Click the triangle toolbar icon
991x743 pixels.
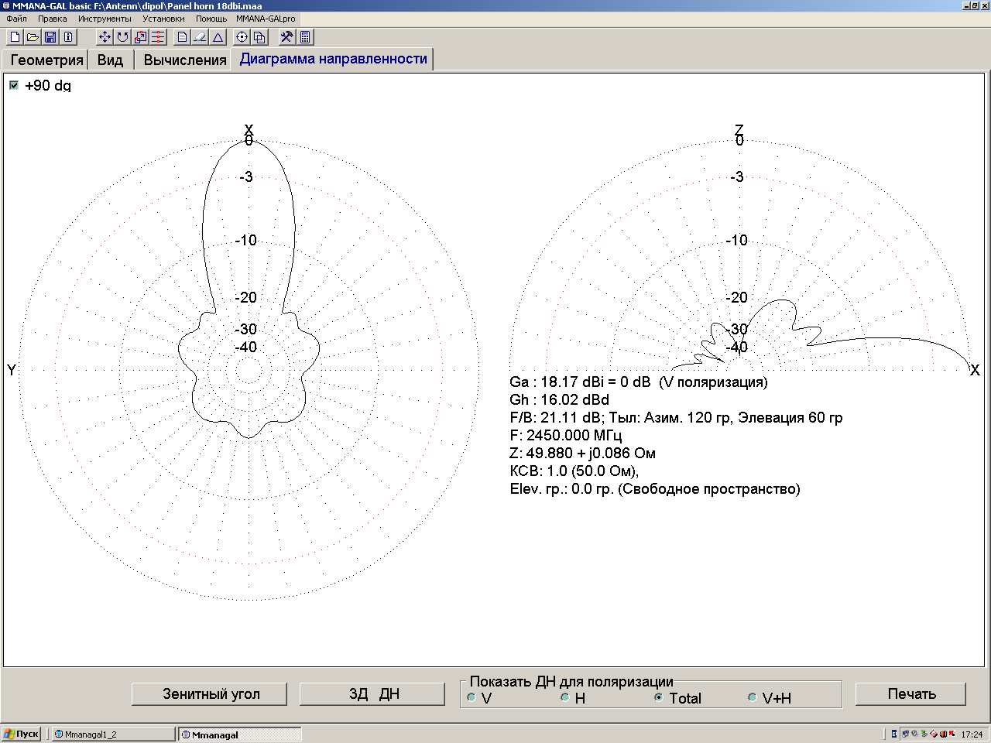pyautogui.click(x=218, y=37)
